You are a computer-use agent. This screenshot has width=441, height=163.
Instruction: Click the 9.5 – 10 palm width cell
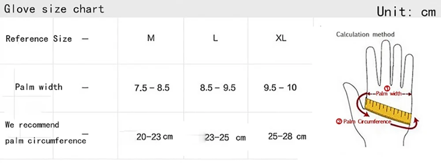280,87
